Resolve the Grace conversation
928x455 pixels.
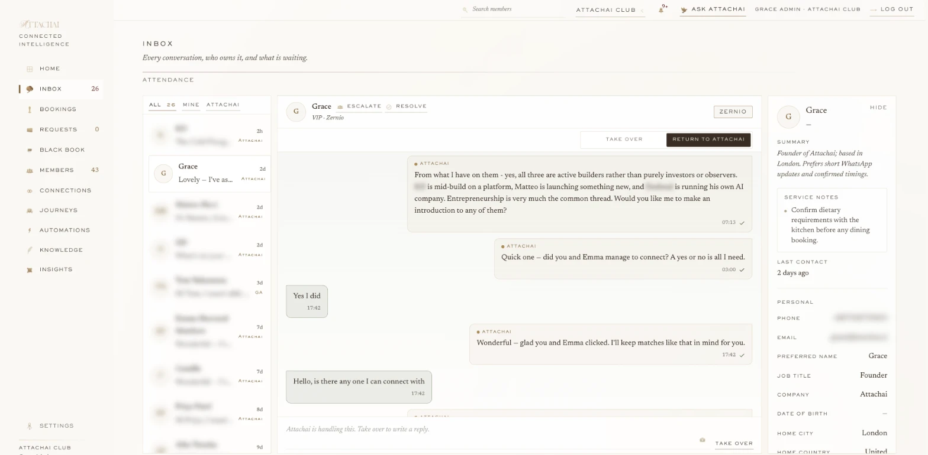click(406, 106)
